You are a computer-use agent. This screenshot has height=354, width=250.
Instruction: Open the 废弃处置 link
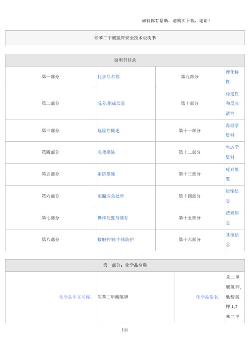coord(232,174)
